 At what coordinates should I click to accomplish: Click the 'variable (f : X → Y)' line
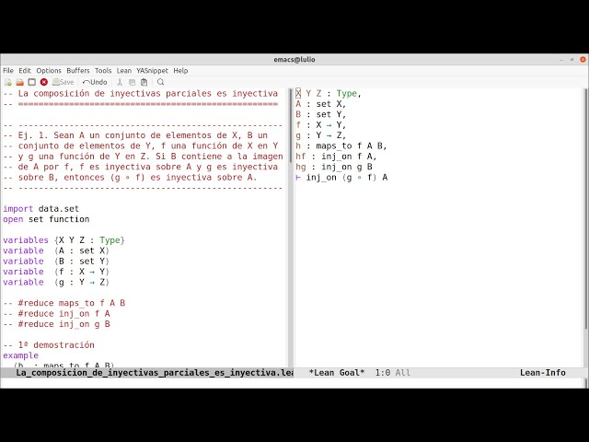56,272
